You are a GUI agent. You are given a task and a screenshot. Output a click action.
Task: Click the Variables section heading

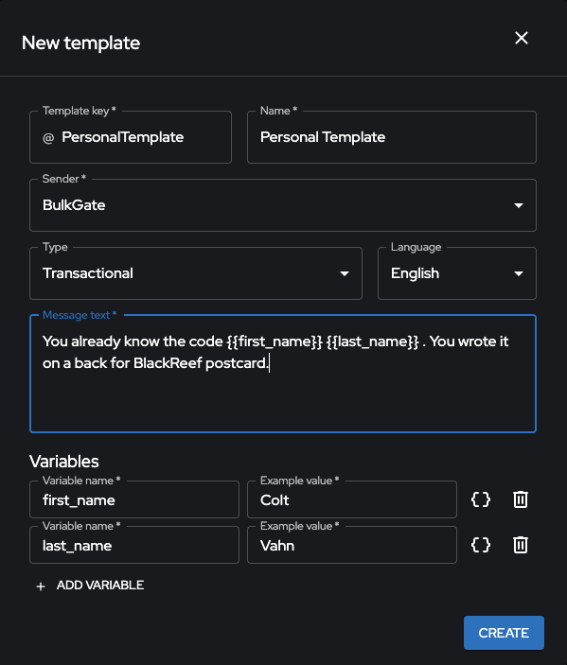pos(64,462)
